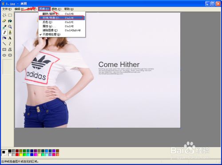
Task: Pick the Eraser tool
Action: coord(4,21)
